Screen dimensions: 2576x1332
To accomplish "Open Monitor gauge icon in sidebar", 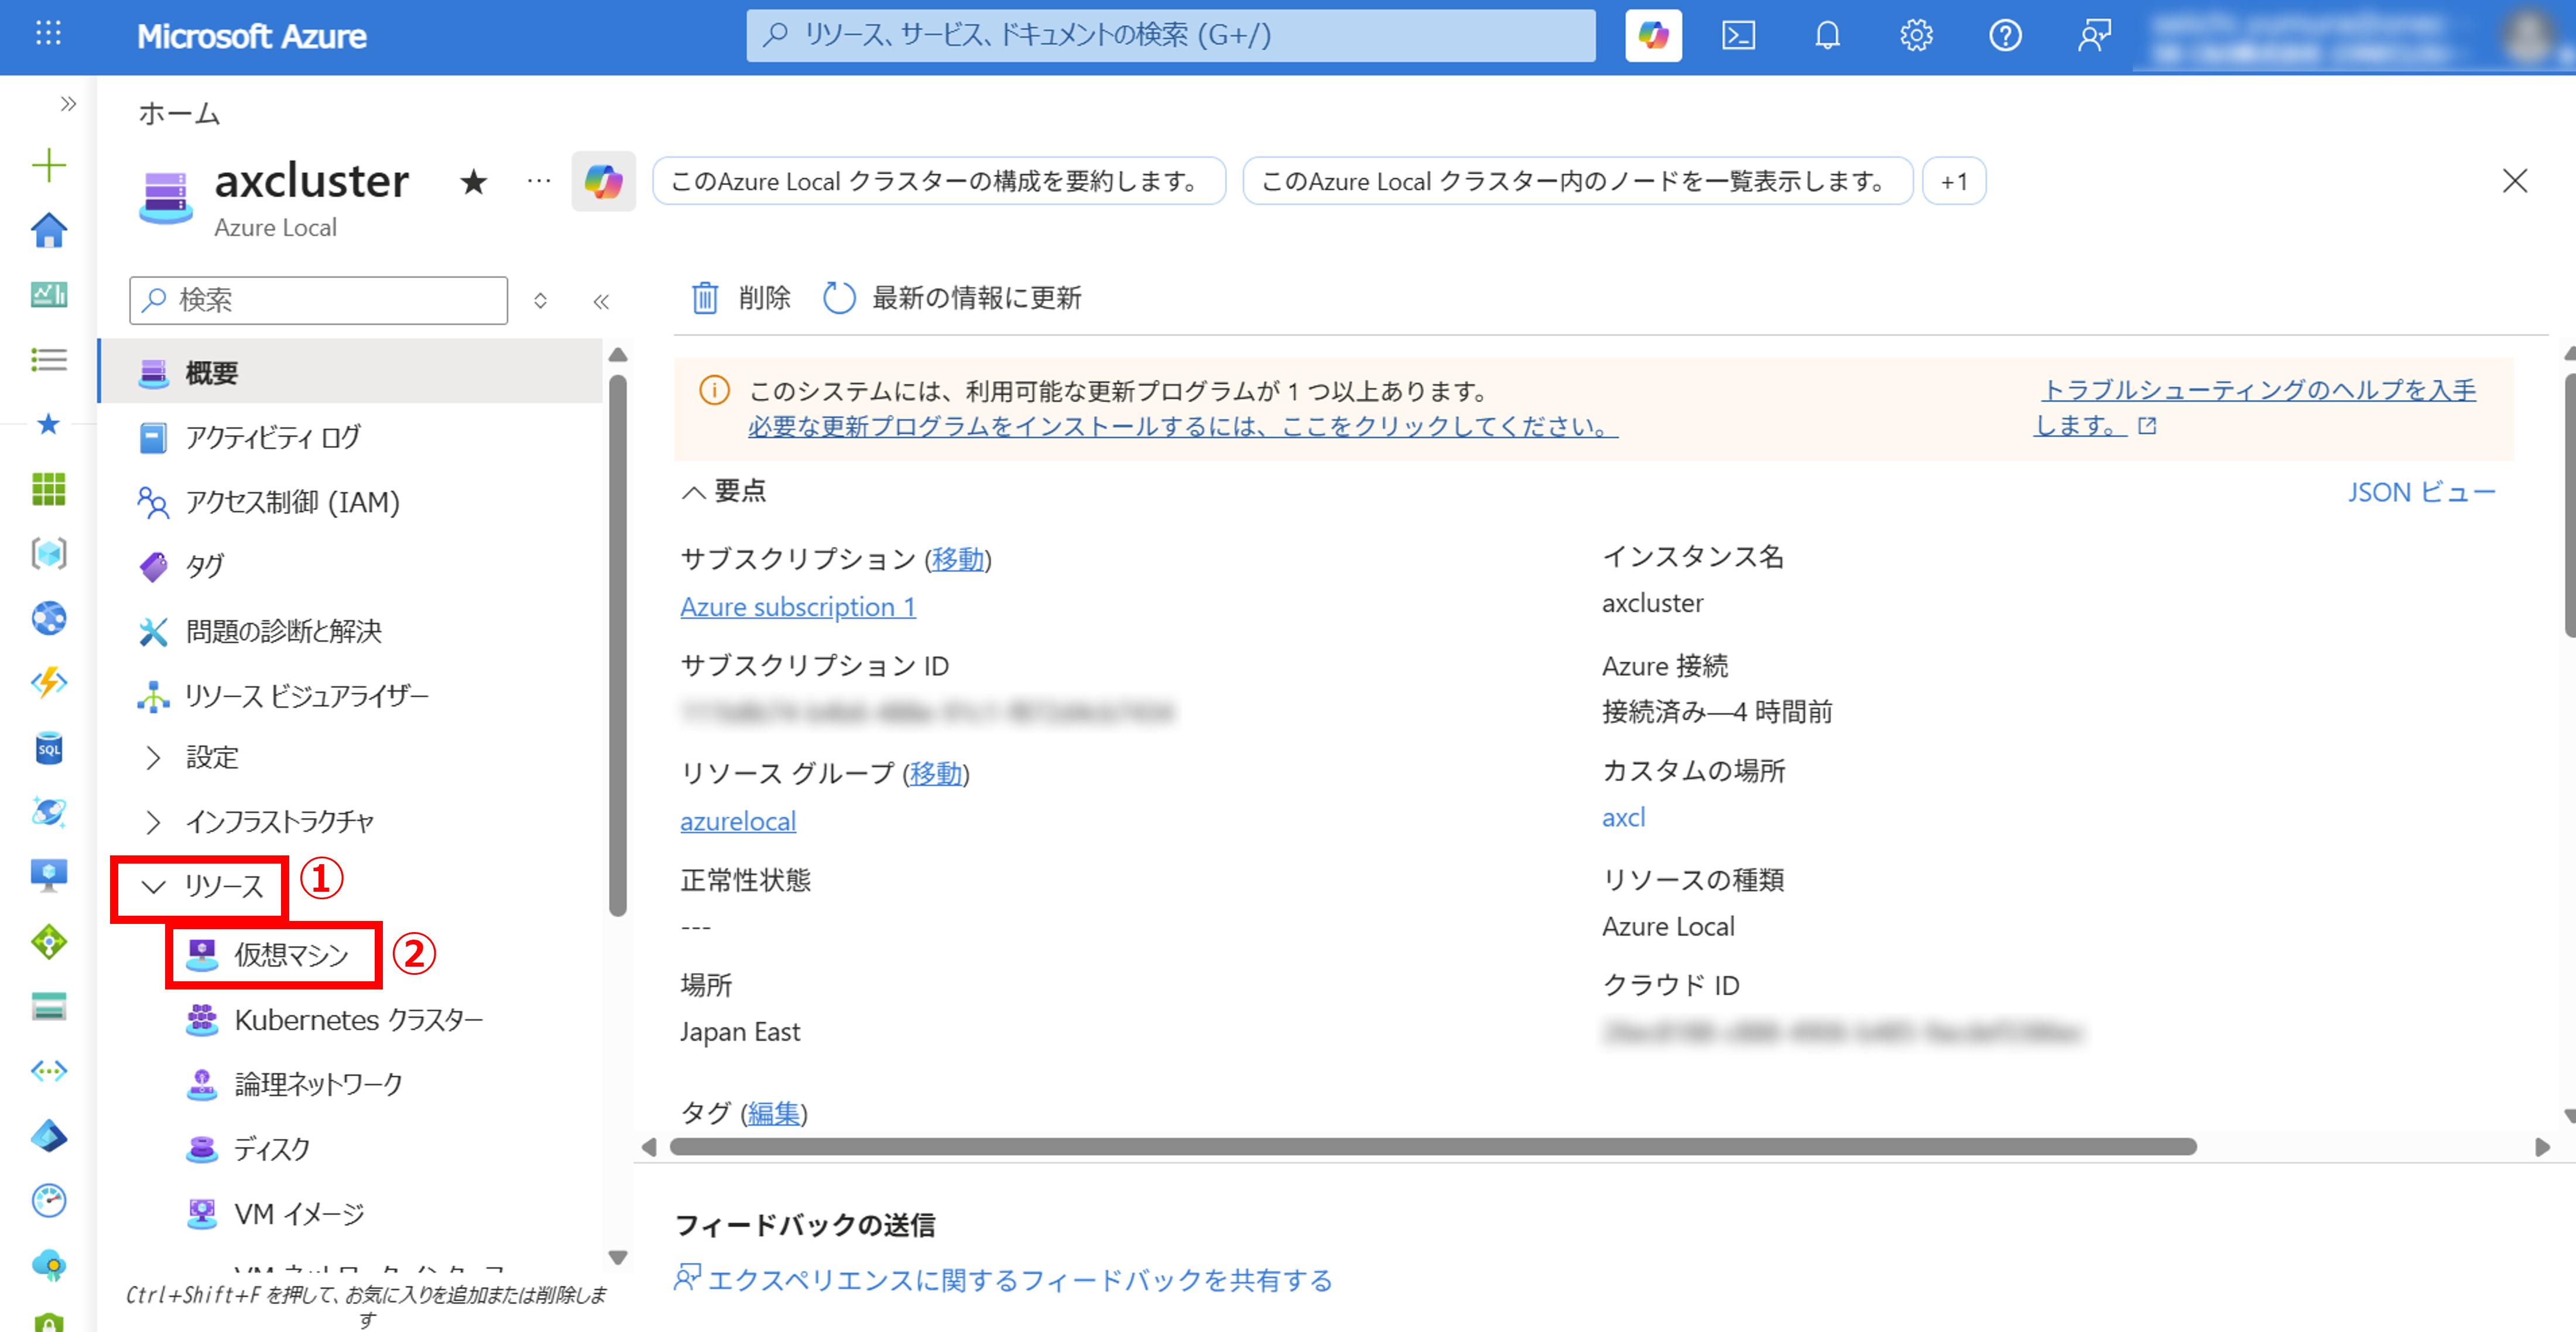I will [x=49, y=1200].
